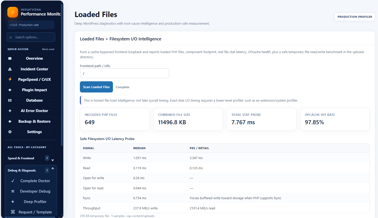
Task: Collapse the Debug & Diagnosis category
Action: (31, 170)
